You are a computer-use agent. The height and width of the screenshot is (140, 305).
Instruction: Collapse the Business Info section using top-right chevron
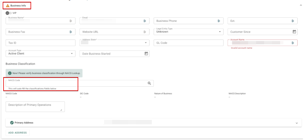tap(301, 5)
